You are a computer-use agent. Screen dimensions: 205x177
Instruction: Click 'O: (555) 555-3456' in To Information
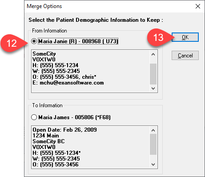[56, 165]
